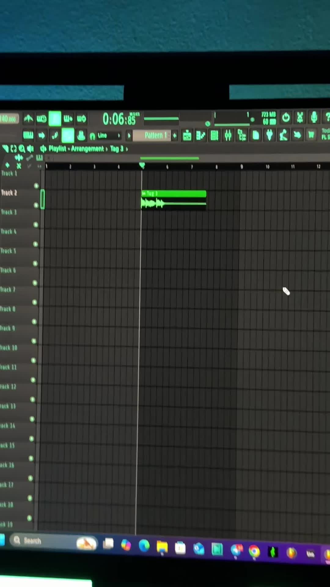Select the Track 3 label

(9, 212)
